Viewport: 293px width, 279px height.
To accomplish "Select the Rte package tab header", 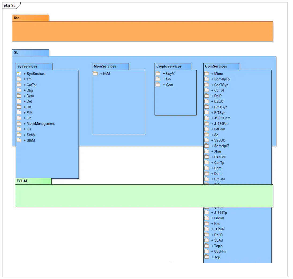I will pos(31,18).
